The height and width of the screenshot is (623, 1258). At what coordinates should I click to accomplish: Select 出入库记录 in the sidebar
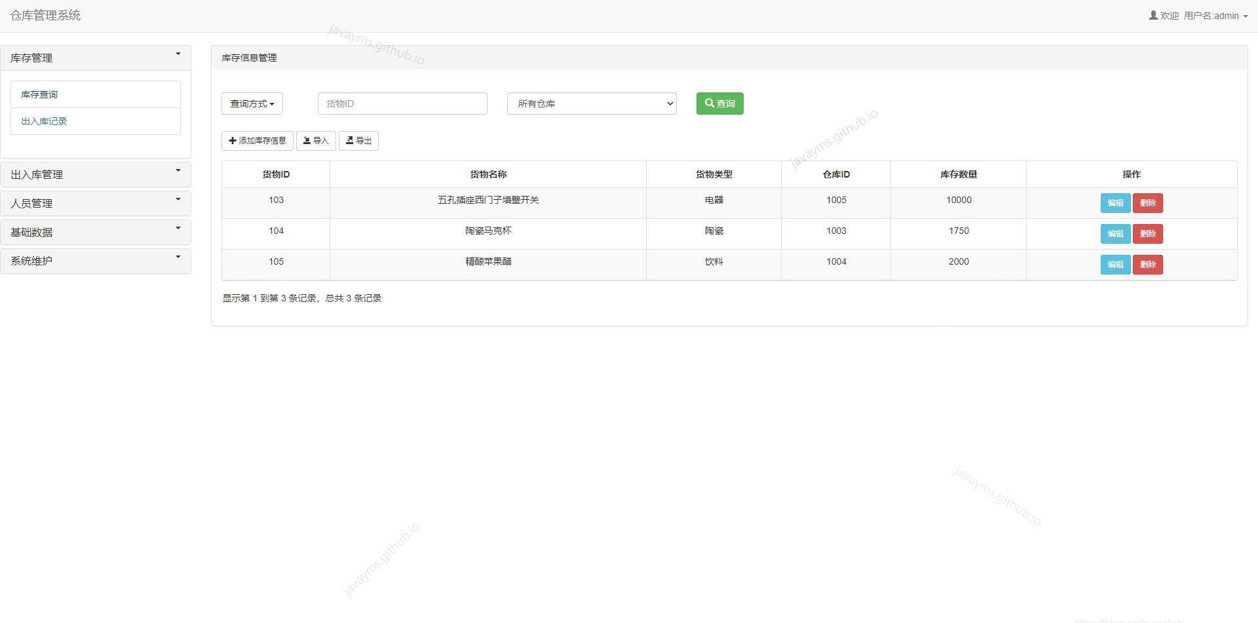click(x=43, y=121)
